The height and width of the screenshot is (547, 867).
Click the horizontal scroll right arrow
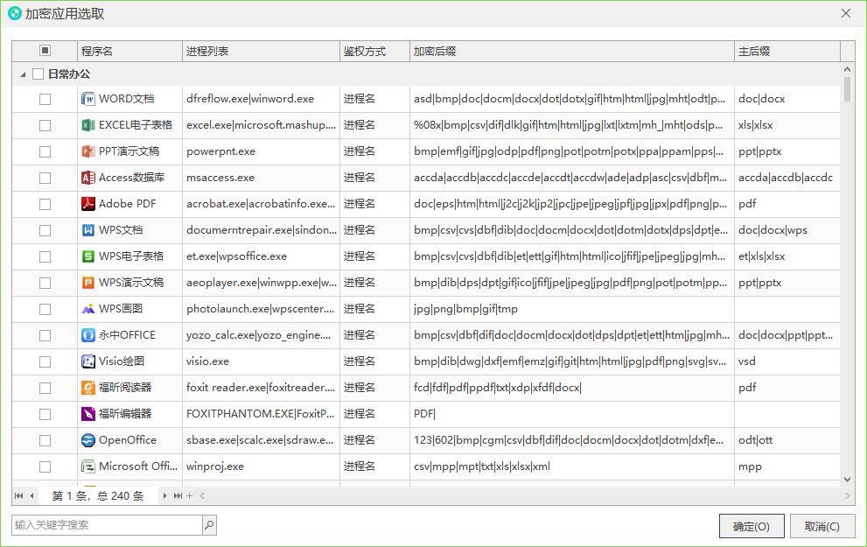(x=847, y=496)
